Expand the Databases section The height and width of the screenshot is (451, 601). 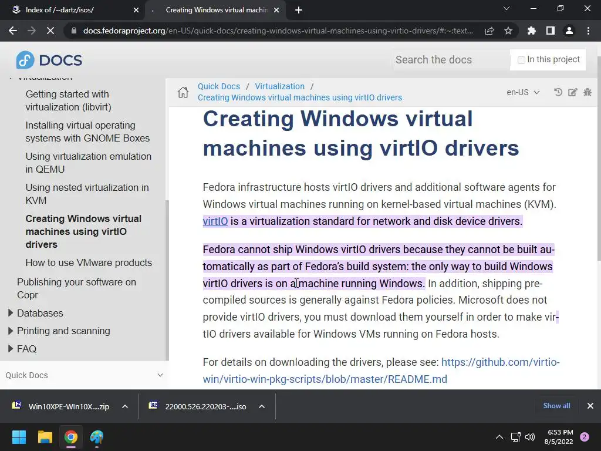coord(11,313)
